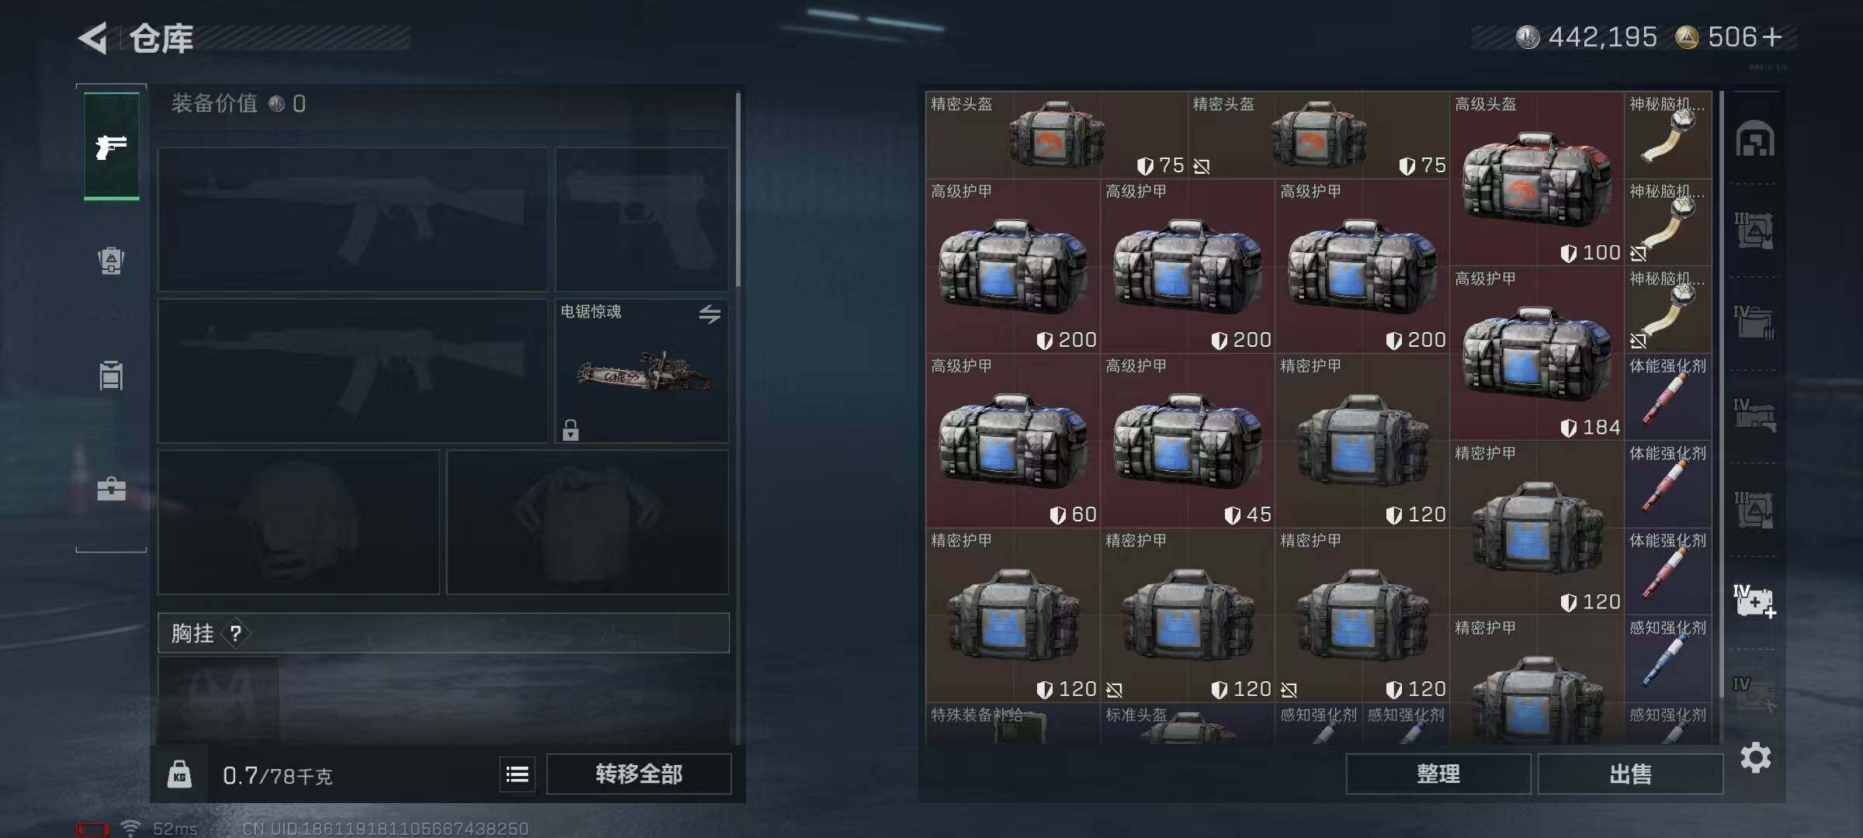This screenshot has width=1863, height=838.
Task: Toggle the lock on 电锯惊魂 chainsaw slot
Action: (x=571, y=430)
